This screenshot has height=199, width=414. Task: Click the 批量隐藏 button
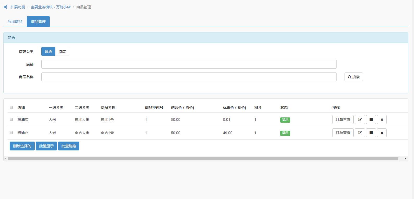coord(69,146)
